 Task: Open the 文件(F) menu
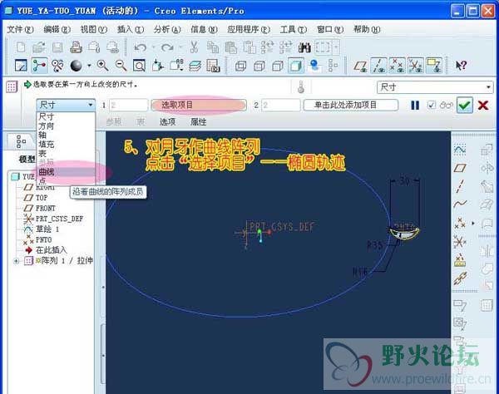tap(20, 30)
